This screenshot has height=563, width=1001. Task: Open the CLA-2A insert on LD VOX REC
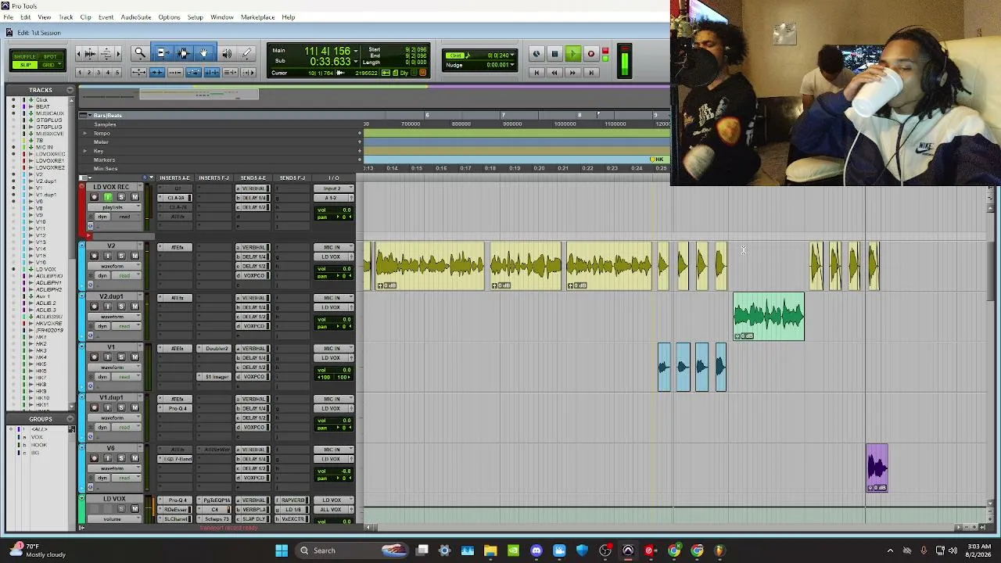(175, 198)
